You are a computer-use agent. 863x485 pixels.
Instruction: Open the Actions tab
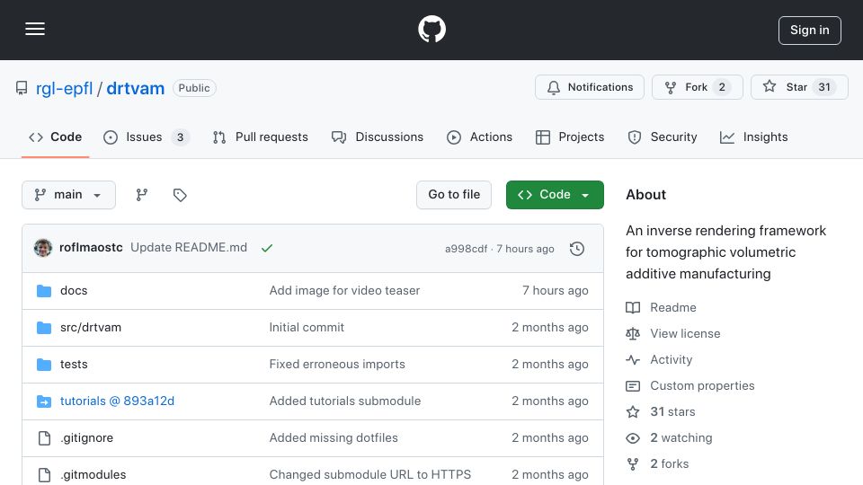pyautogui.click(x=479, y=137)
